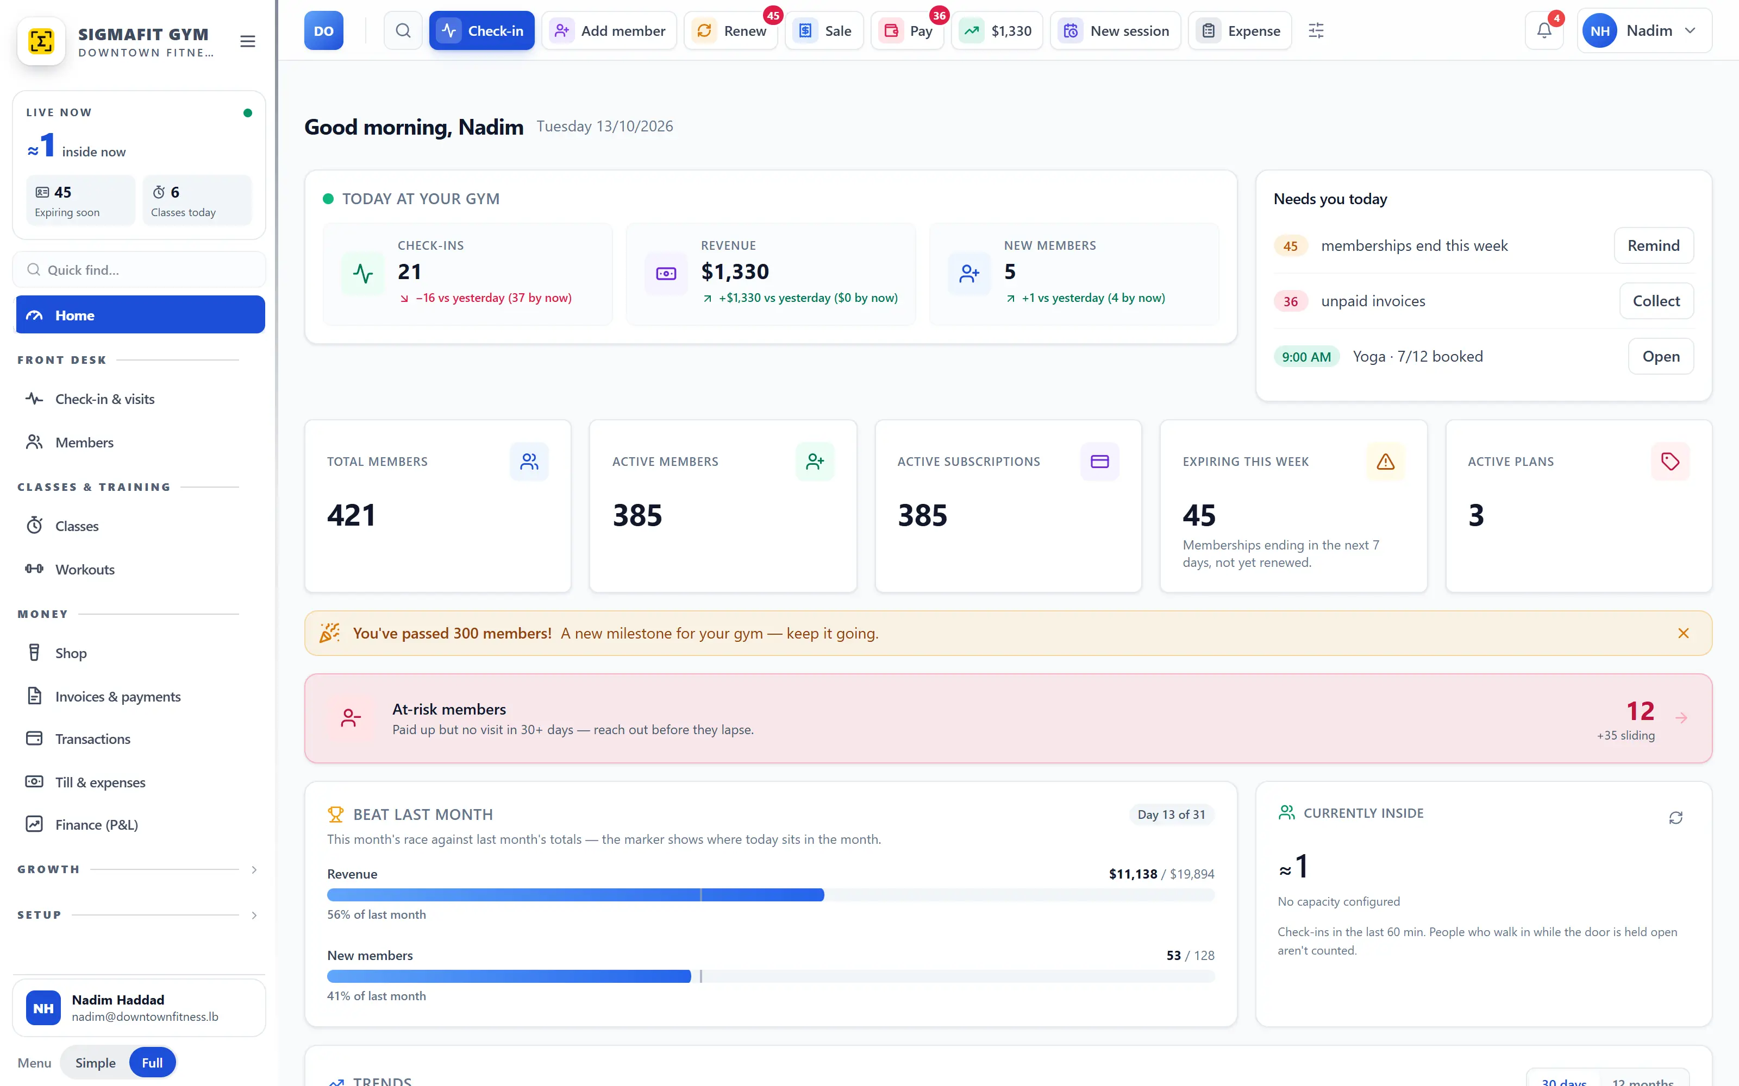Dismiss the 300 members milestone banner

1683,633
